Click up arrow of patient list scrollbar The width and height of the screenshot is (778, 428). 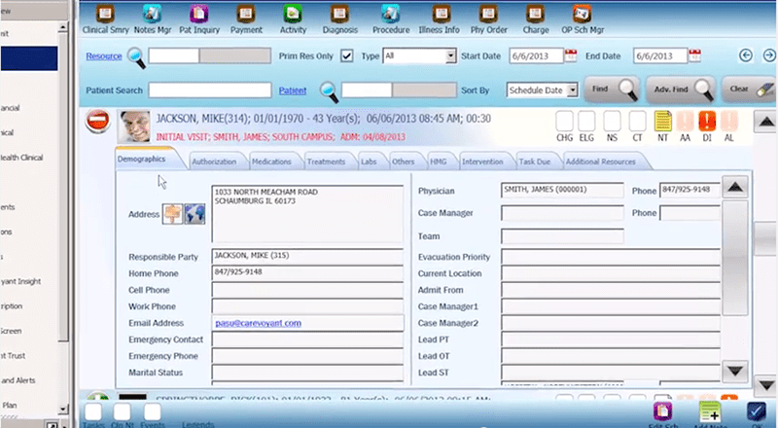765,122
